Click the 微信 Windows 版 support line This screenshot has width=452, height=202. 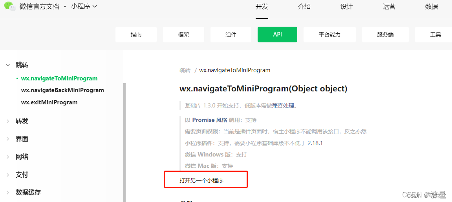tap(216, 155)
